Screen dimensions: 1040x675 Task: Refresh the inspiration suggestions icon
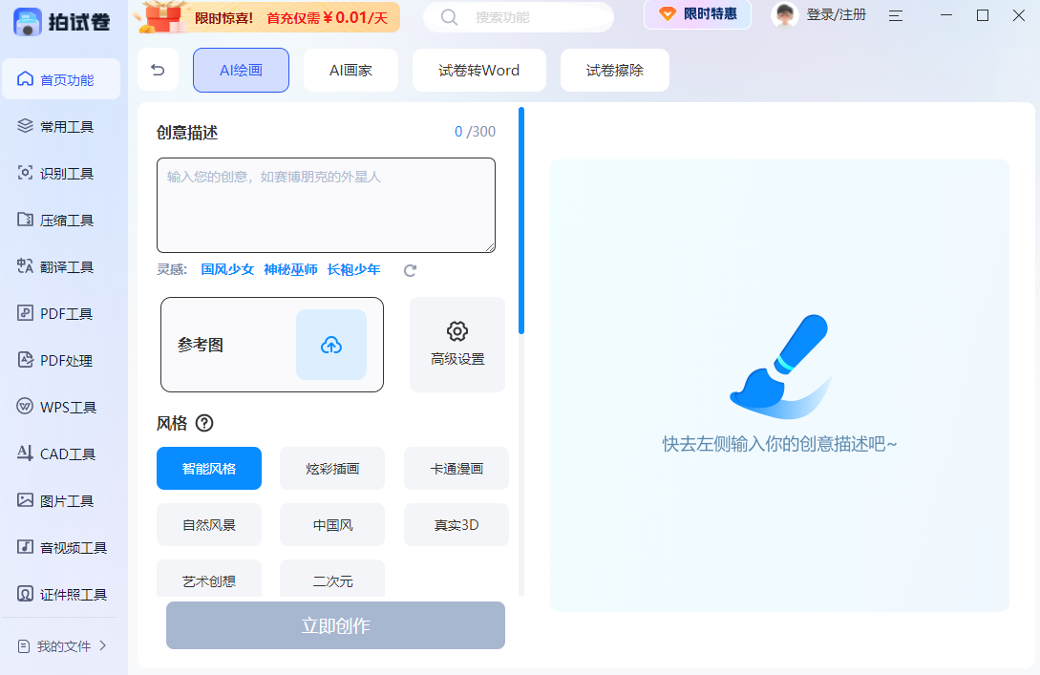(x=410, y=270)
